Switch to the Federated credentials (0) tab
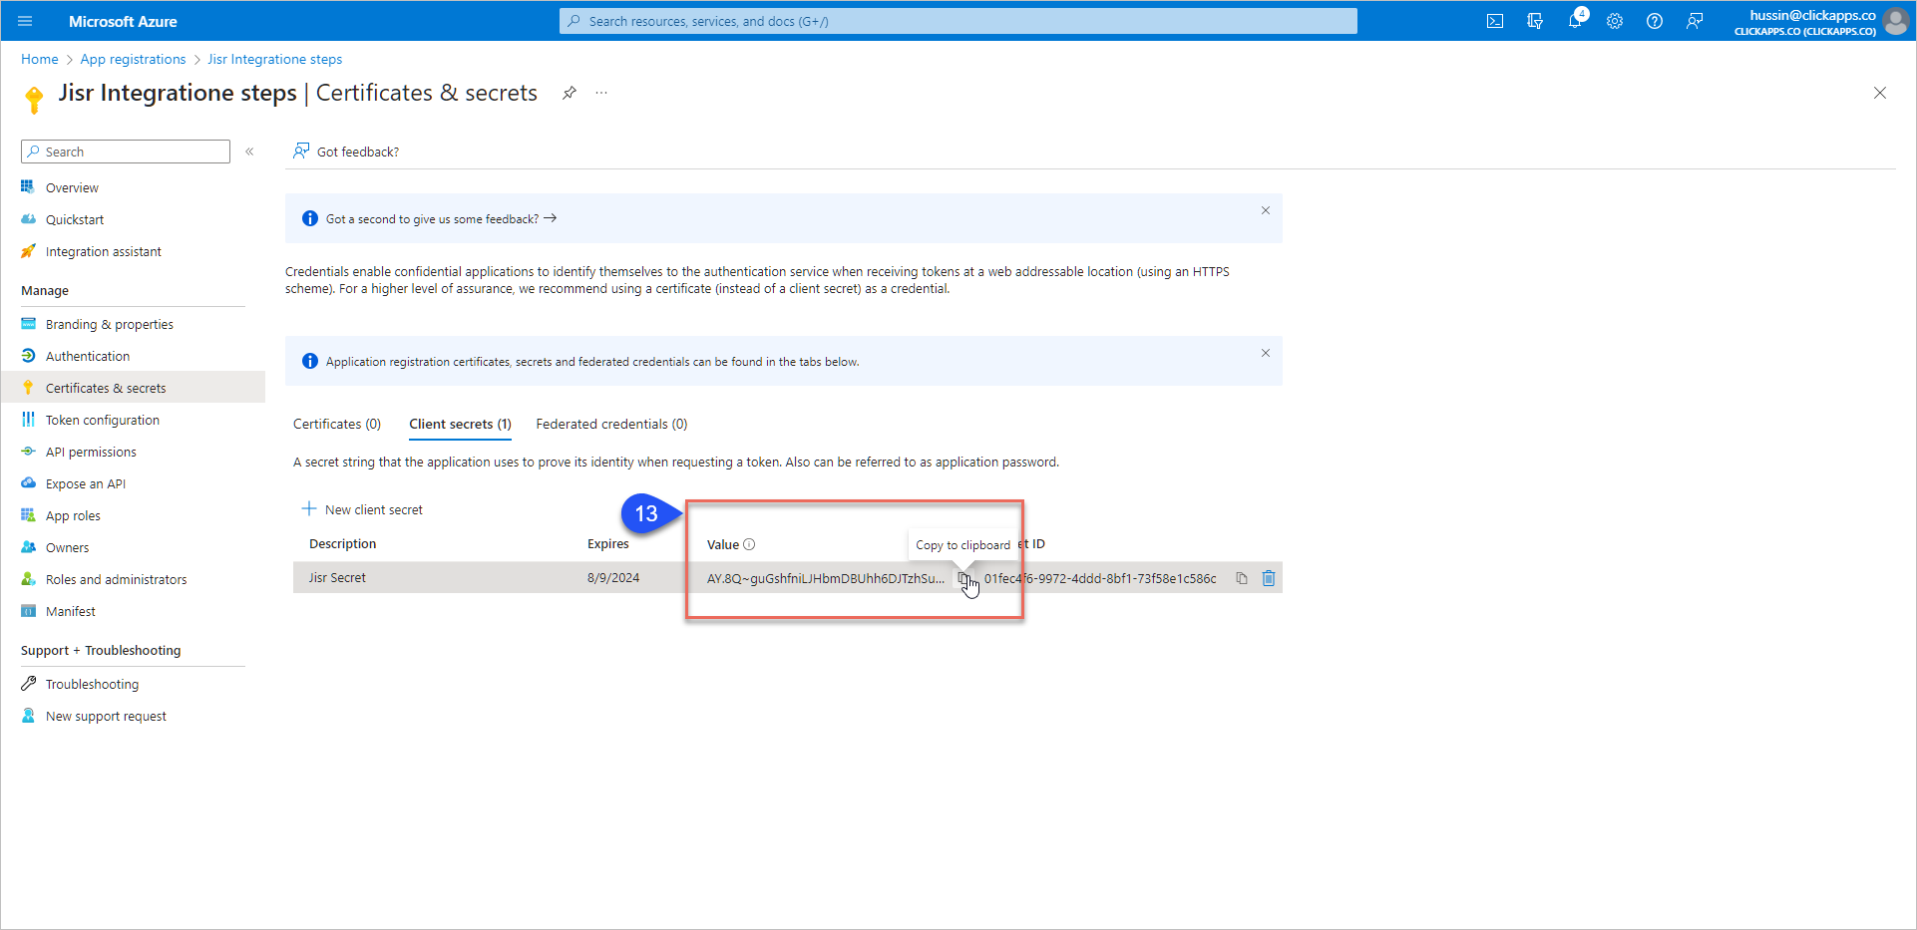Image resolution: width=1917 pixels, height=930 pixels. click(x=611, y=424)
